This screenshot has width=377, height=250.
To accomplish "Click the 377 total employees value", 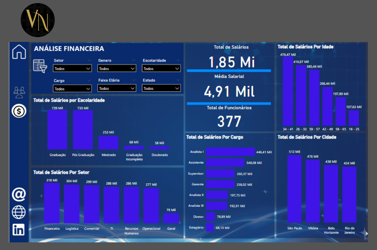I will click(x=229, y=121).
